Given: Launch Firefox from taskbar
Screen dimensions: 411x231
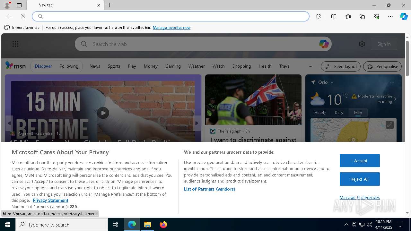Looking at the screenshot, I should pyautogui.click(x=163, y=225).
